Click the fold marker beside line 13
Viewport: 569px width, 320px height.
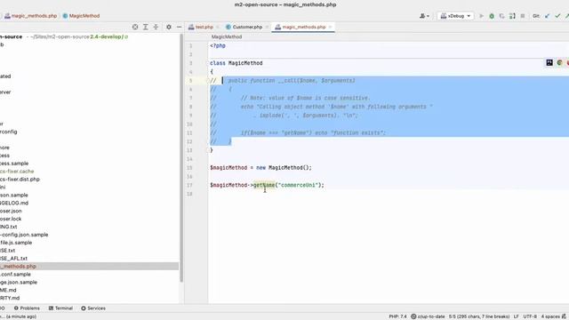point(208,150)
